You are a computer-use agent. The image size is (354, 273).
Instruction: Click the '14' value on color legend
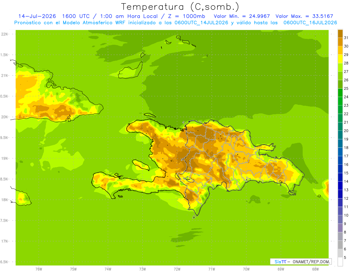(x=346, y=182)
